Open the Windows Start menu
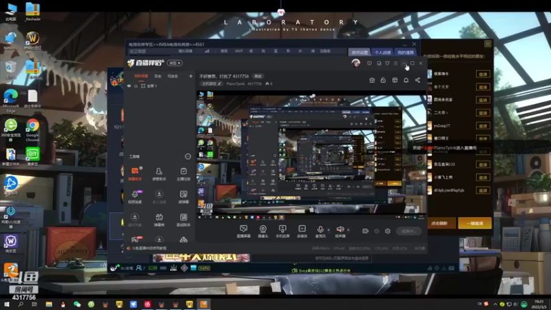551x310 pixels. tap(6, 304)
